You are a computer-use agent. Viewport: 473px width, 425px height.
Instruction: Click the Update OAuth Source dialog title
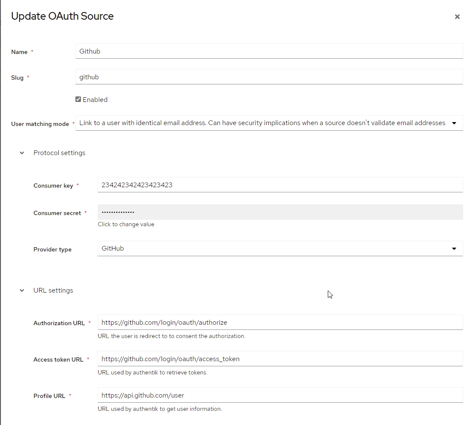coord(62,16)
